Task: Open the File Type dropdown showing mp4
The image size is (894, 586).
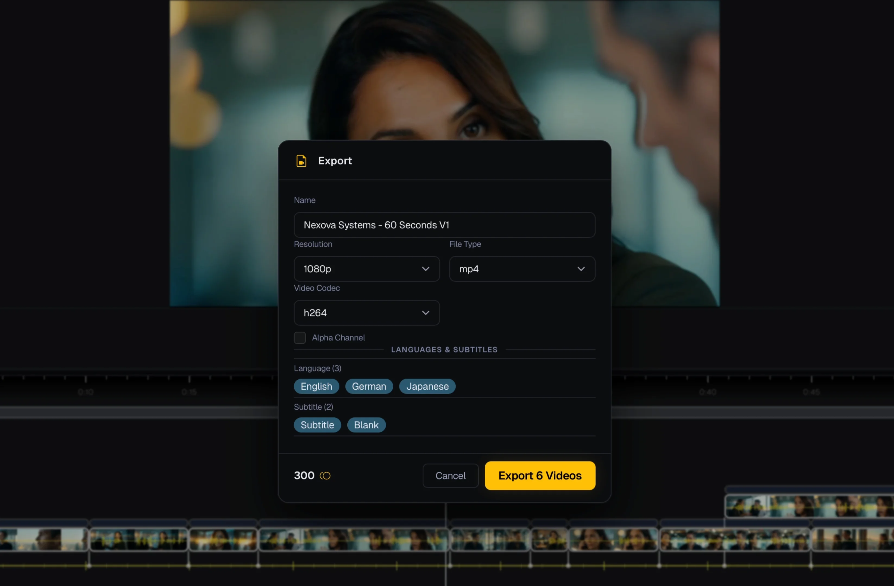Action: pos(522,269)
